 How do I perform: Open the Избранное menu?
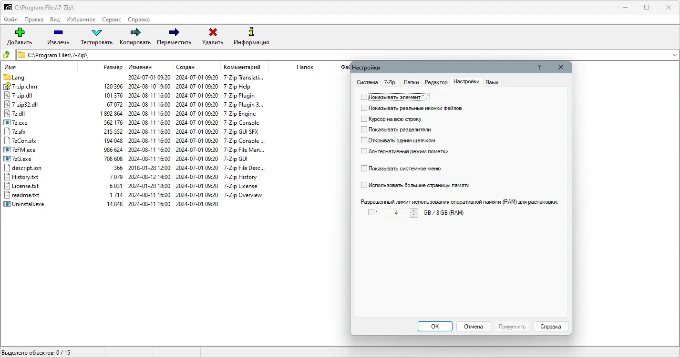point(81,20)
